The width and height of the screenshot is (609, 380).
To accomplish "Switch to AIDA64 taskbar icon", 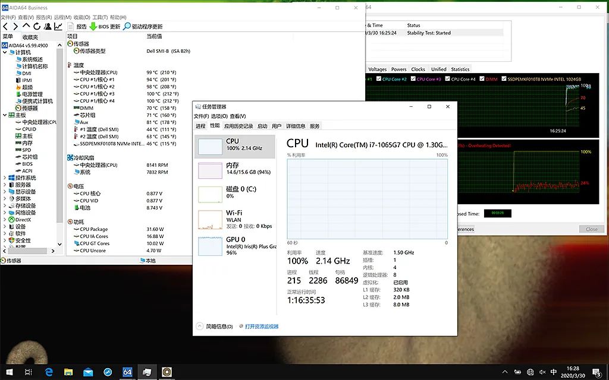I will pyautogui.click(x=127, y=372).
